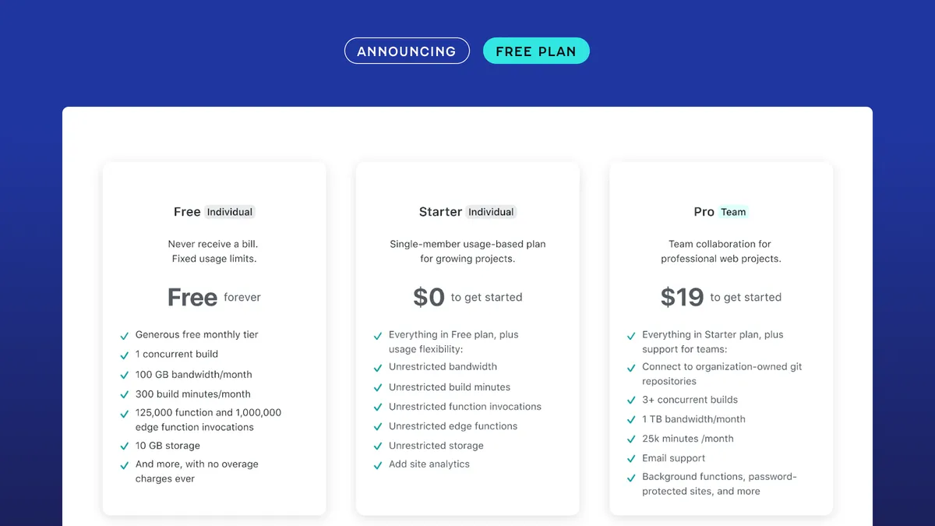Expand the Free plan card details

[214, 337]
